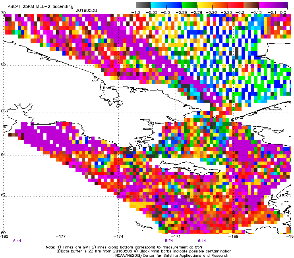
Task: Click the 6:44 time label right of 8:24
Action: (202, 241)
